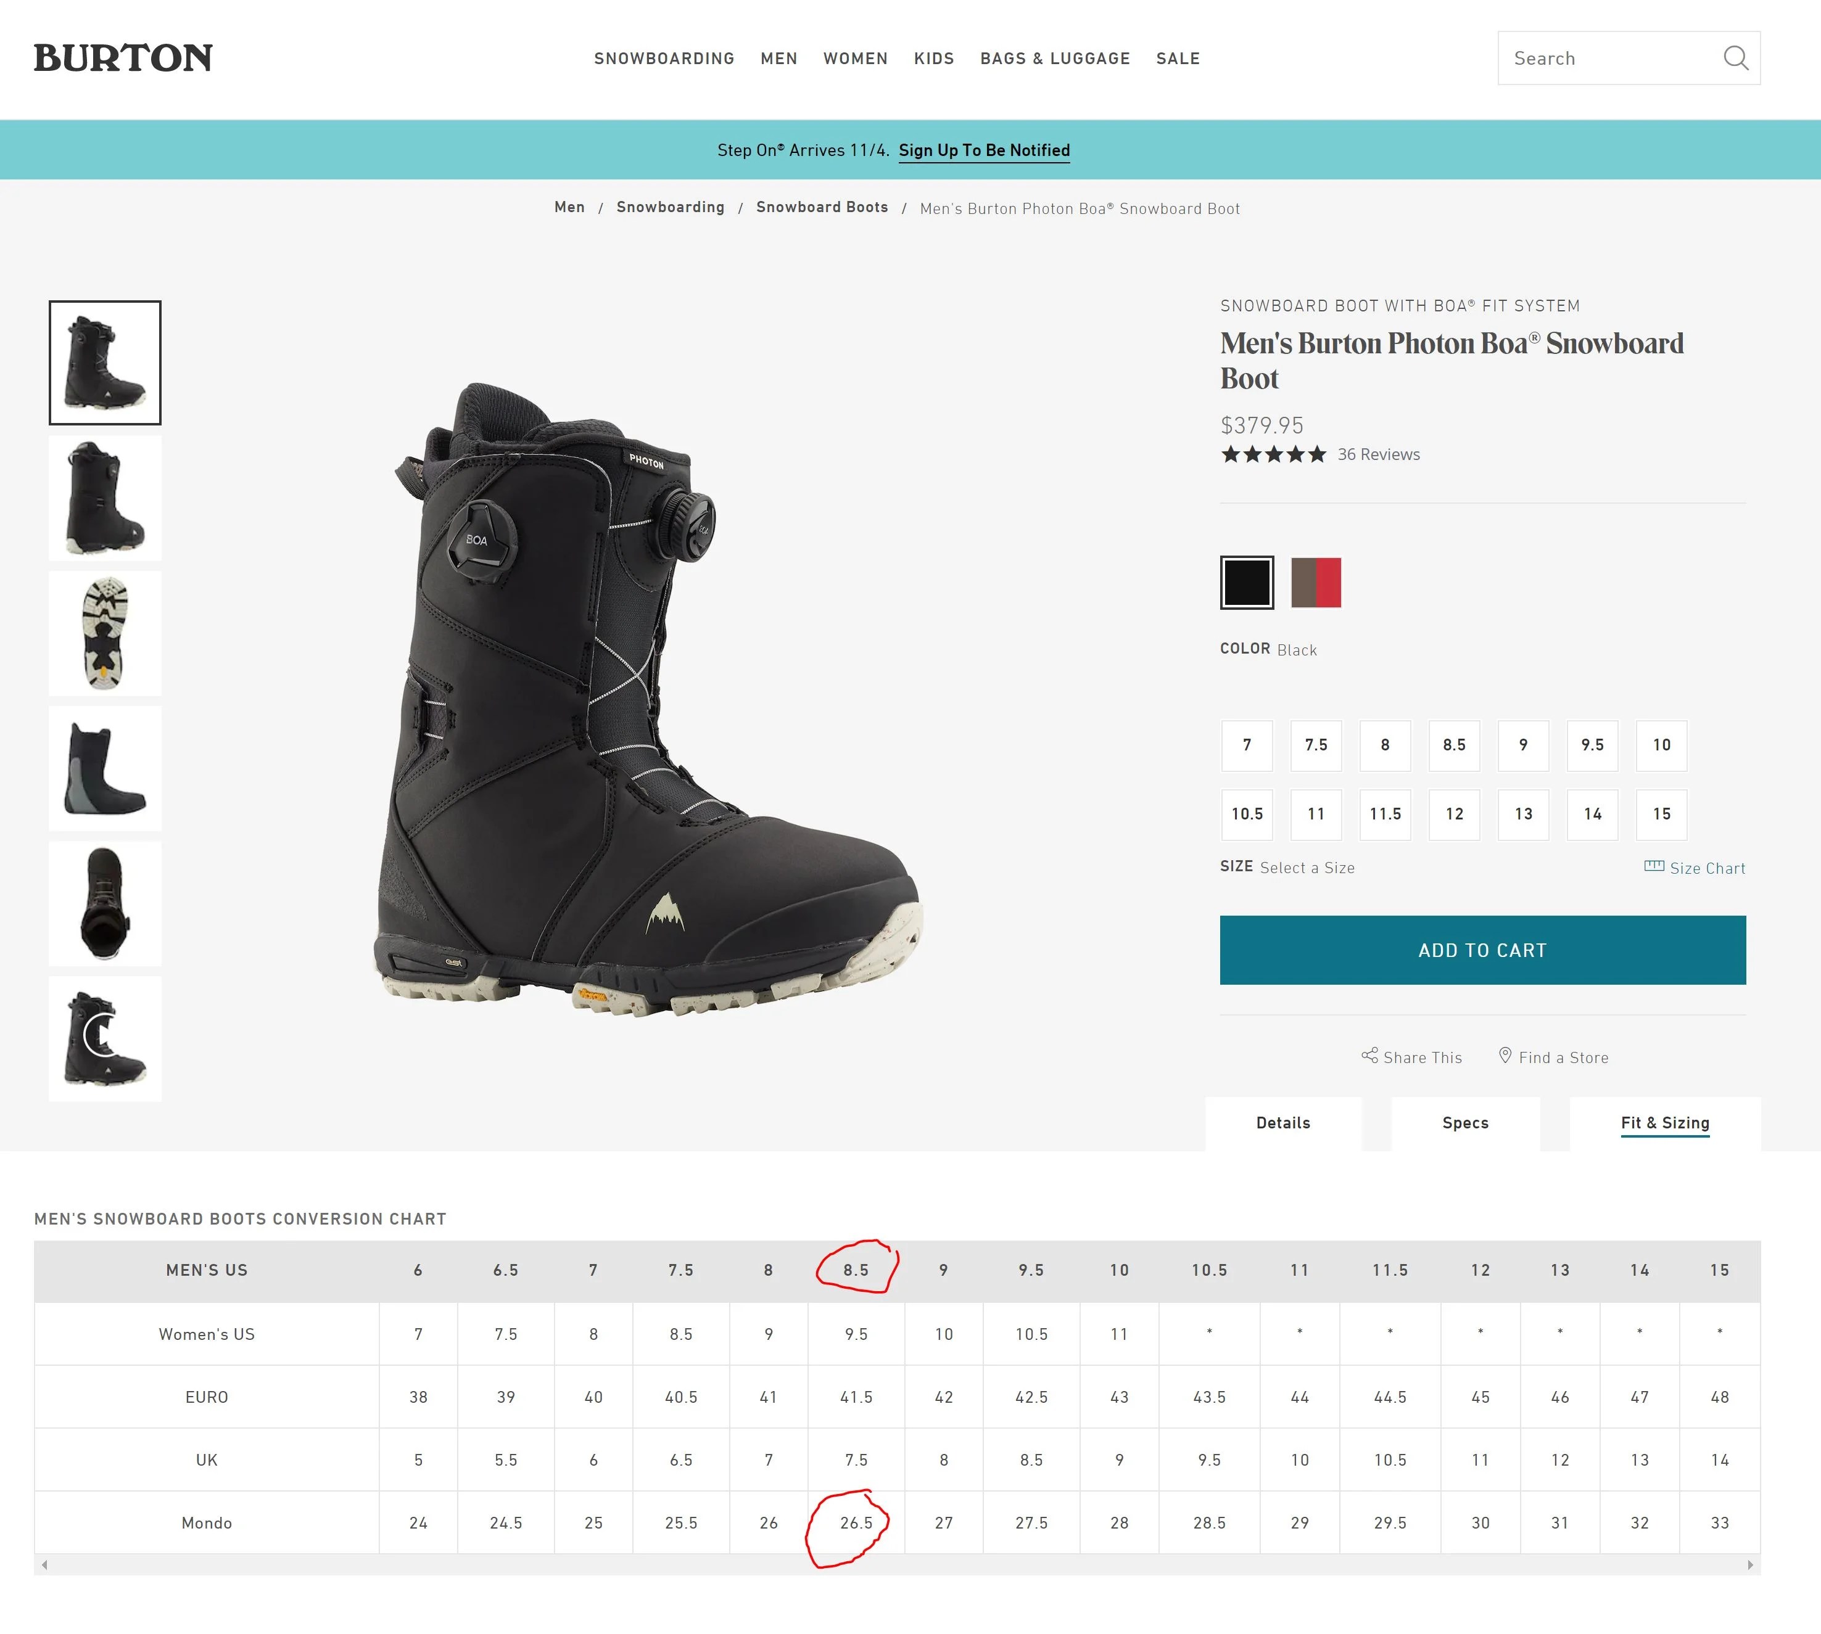Click the MEN'S US header label
1821x1634 pixels.
click(x=207, y=1270)
